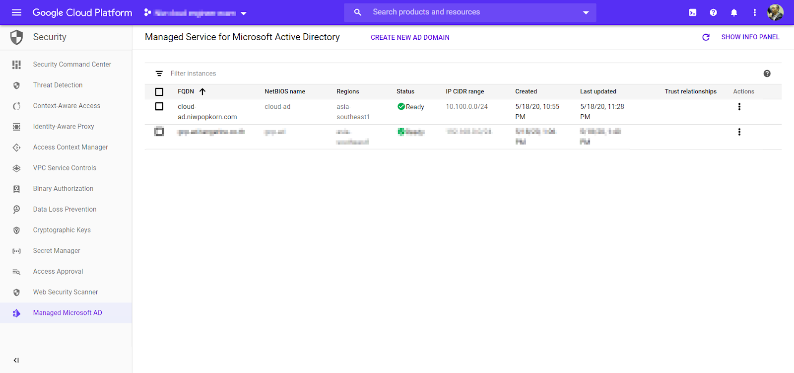The height and width of the screenshot is (373, 794).
Task: Open the project selector dropdown
Action: 196,13
